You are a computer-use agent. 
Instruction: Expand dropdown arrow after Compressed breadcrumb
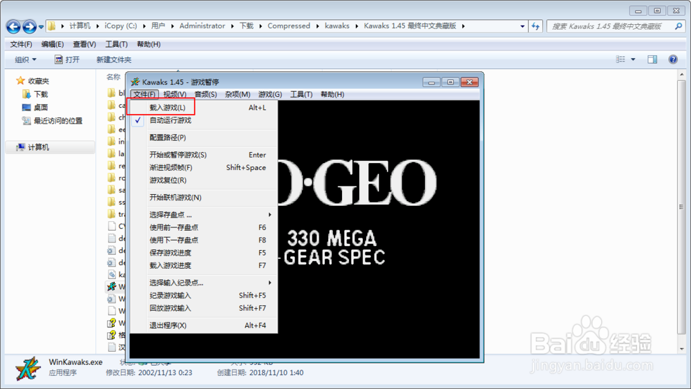(x=317, y=26)
